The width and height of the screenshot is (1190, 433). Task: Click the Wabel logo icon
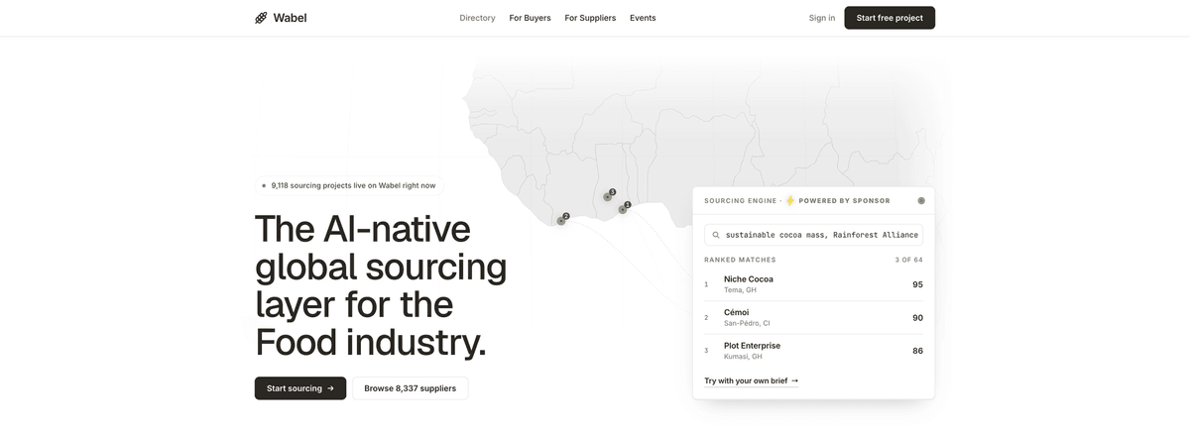[261, 18]
